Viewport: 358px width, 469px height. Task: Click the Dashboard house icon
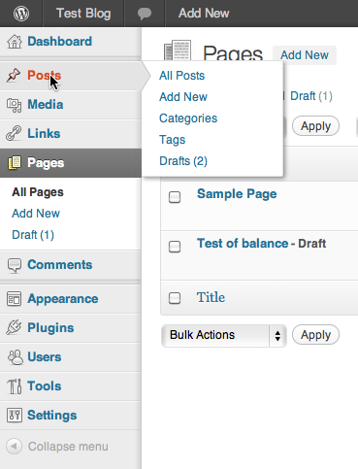pyautogui.click(x=15, y=42)
